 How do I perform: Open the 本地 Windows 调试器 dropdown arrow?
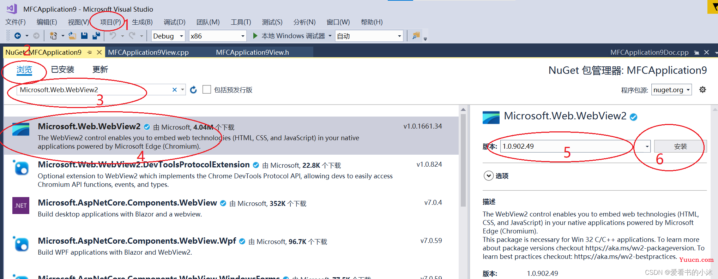(330, 36)
